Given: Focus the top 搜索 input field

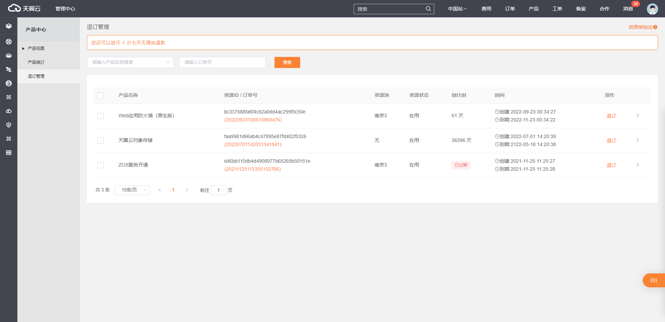Looking at the screenshot, I should pyautogui.click(x=389, y=9).
